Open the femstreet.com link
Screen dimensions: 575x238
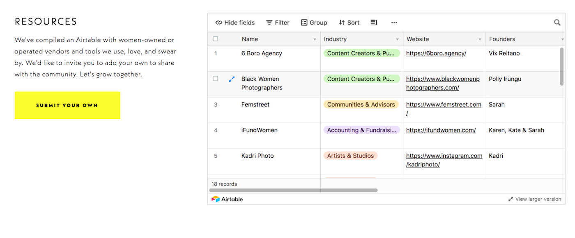(x=444, y=109)
